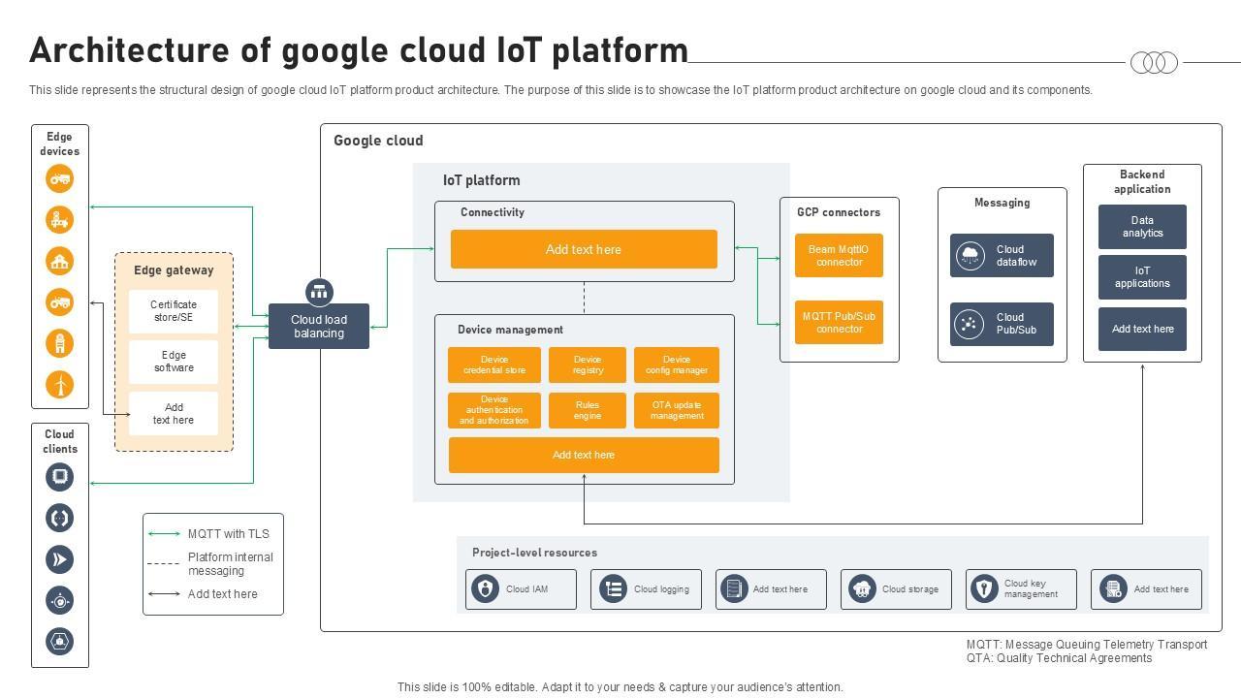The width and height of the screenshot is (1241, 698).
Task: Select the barn house edge device icon
Action: 60,261
